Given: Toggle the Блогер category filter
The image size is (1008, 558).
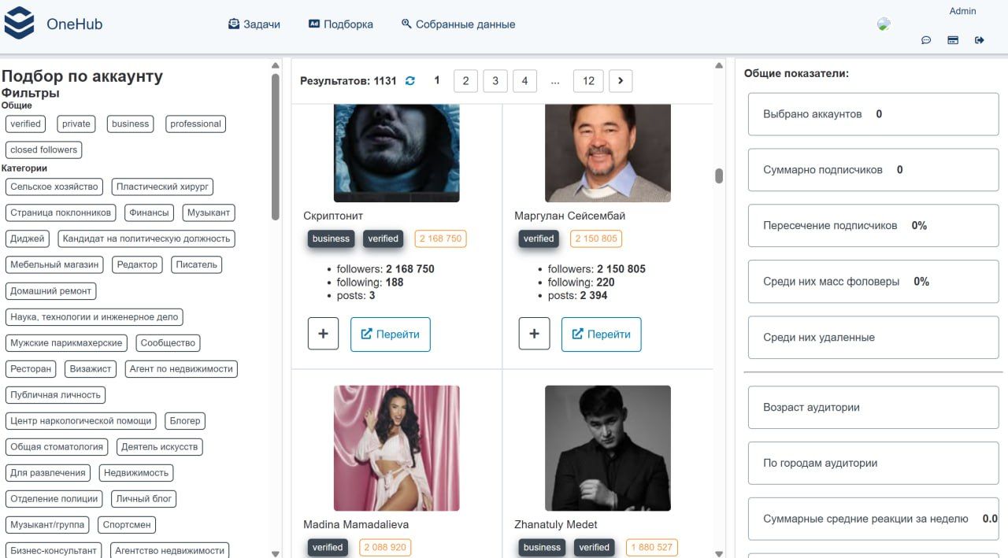Looking at the screenshot, I should pyautogui.click(x=185, y=420).
